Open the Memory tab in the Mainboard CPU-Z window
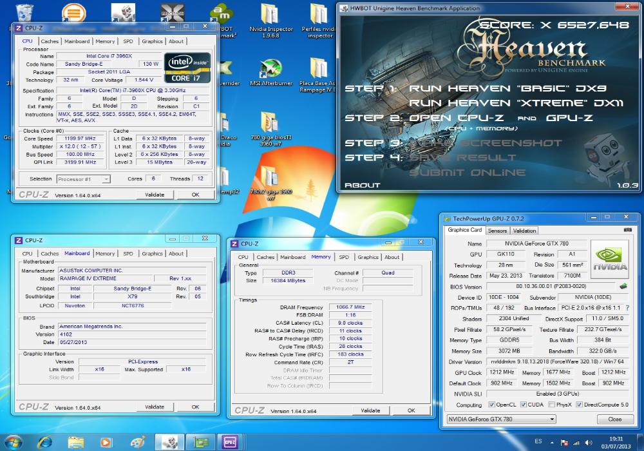 (x=105, y=253)
